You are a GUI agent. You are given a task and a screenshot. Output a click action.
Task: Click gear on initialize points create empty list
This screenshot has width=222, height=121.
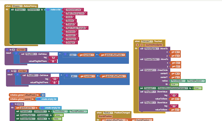39,99
